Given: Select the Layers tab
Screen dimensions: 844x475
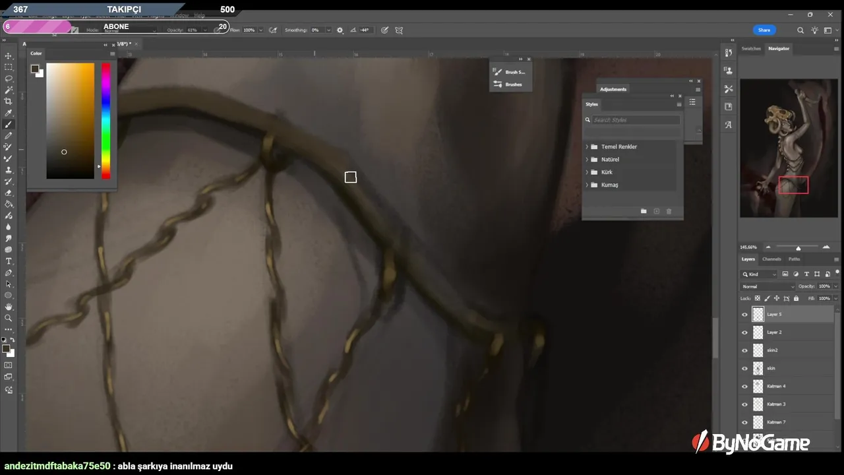Looking at the screenshot, I should point(748,259).
